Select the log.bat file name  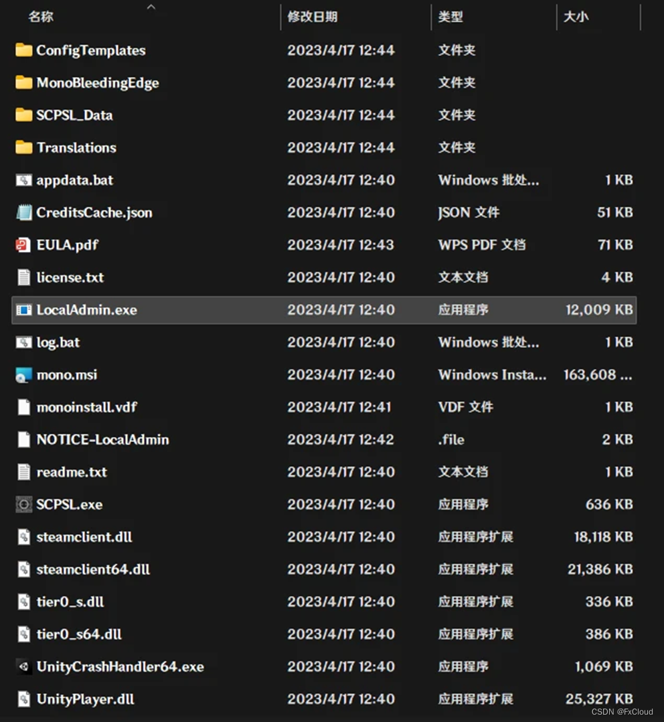point(58,342)
